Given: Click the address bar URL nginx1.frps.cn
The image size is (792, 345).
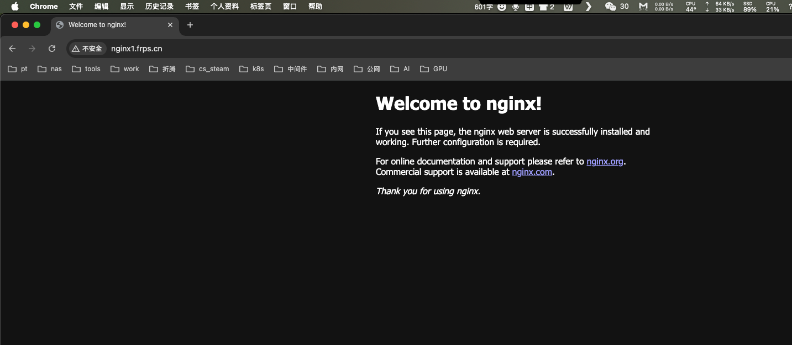Looking at the screenshot, I should tap(137, 49).
